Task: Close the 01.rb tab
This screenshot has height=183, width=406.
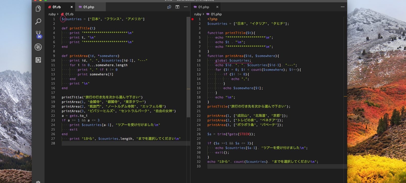Action: 72,7
